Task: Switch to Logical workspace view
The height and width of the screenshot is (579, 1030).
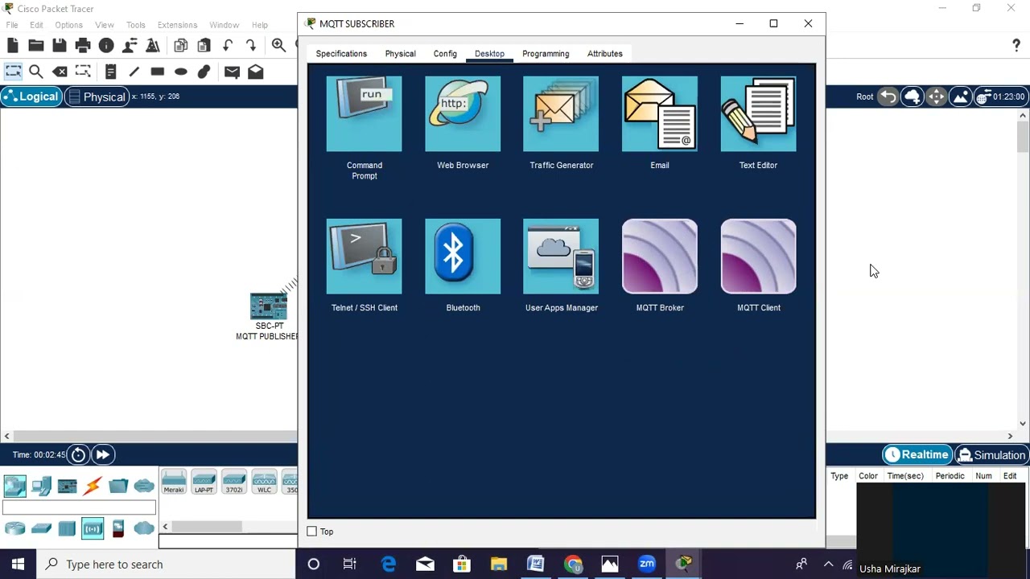Action: click(31, 96)
